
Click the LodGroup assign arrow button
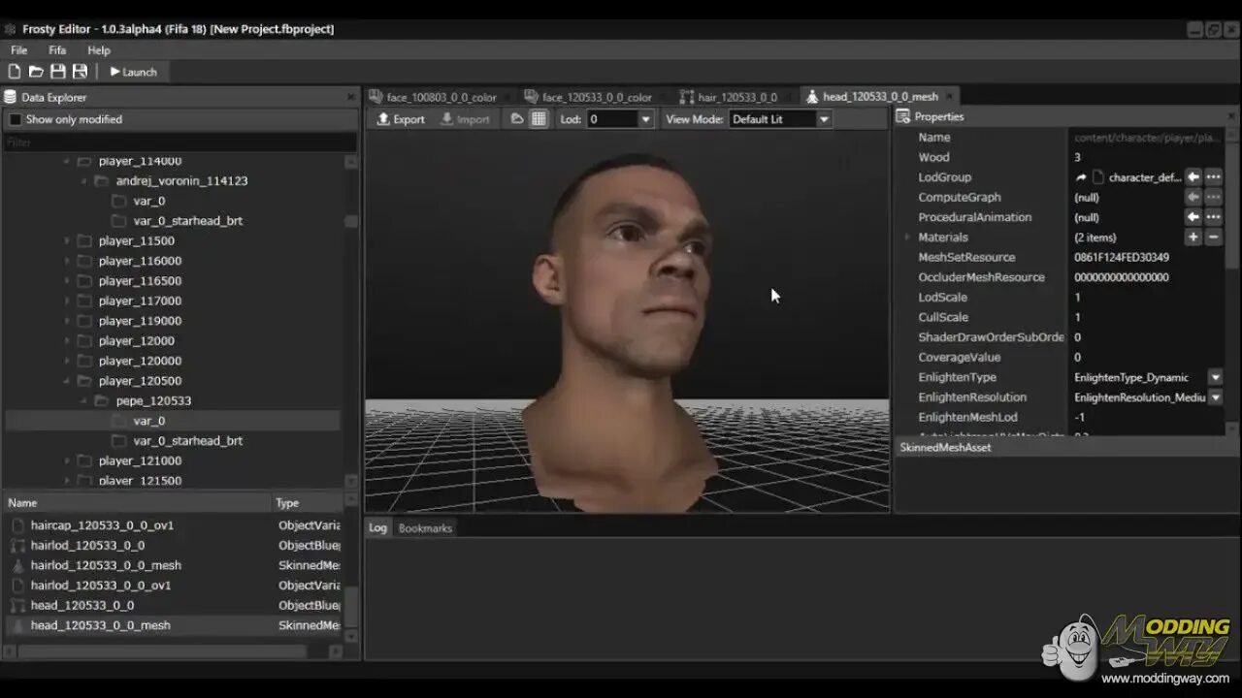[1193, 177]
